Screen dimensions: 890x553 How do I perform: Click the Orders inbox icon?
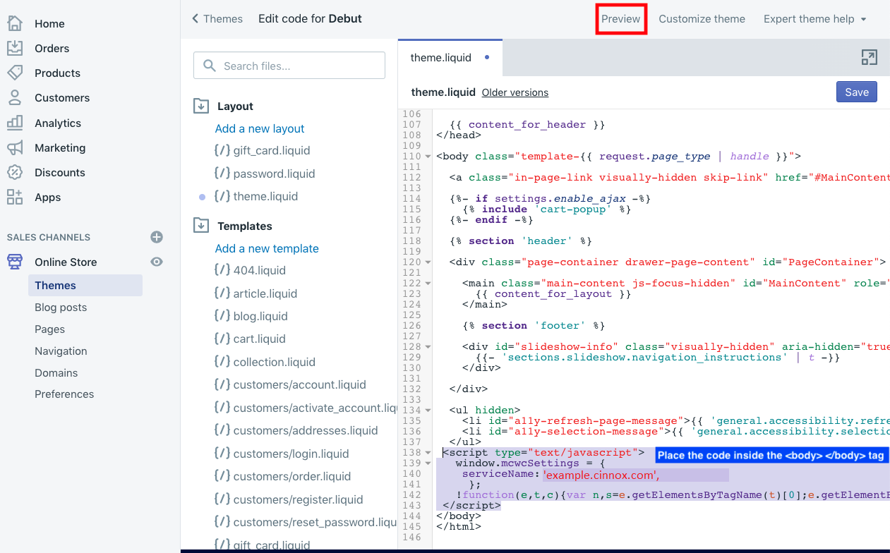(15, 48)
